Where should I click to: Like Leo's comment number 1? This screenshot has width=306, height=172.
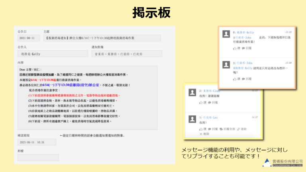pyautogui.click(x=202, y=129)
